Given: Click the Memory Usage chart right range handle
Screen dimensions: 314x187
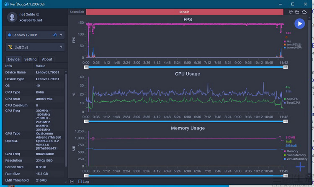Looking at the screenshot, I should (x=286, y=176).
